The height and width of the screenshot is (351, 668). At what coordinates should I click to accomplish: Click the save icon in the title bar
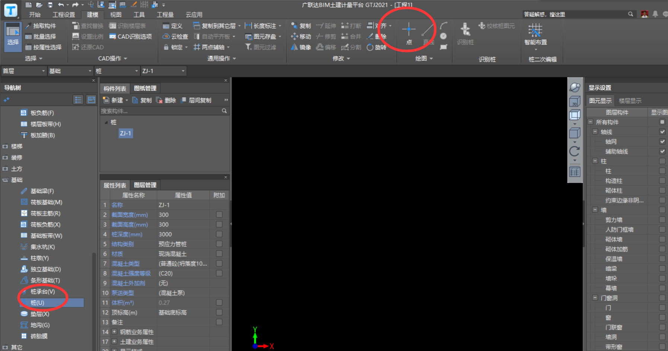point(50,5)
